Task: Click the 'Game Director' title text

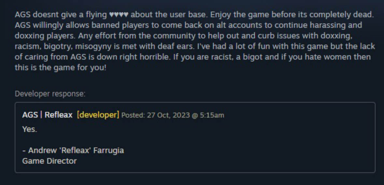Action: (x=50, y=161)
